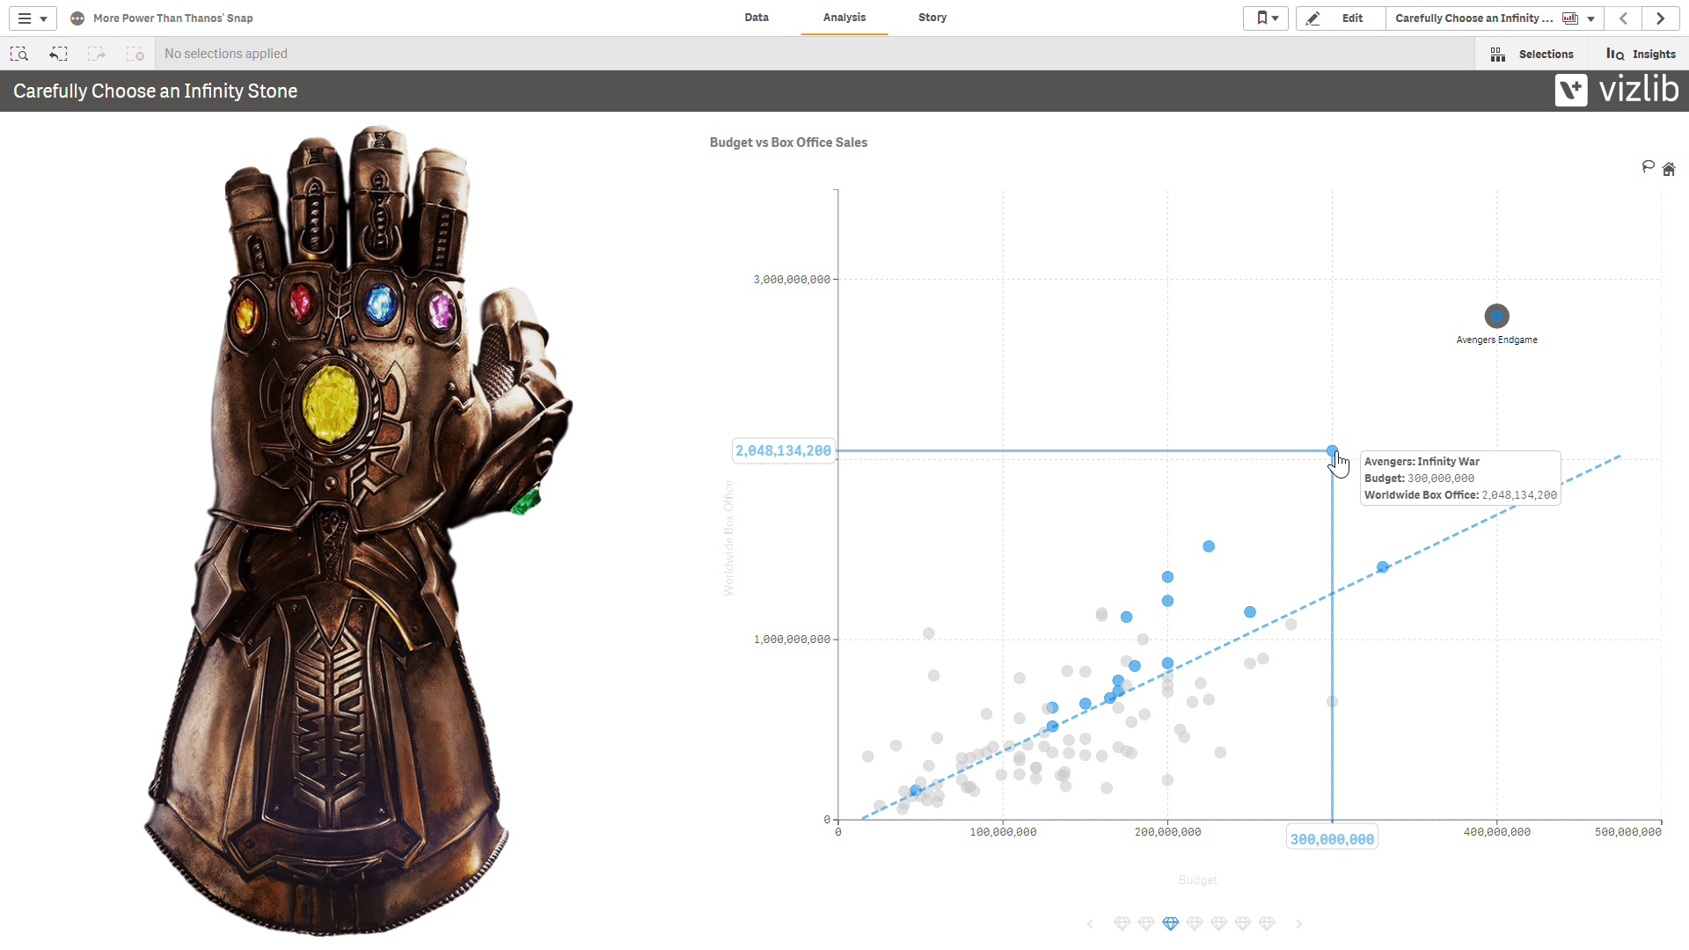Click the highlighted 2,048,134,200 axis value
This screenshot has width=1689, height=950.
coord(783,450)
